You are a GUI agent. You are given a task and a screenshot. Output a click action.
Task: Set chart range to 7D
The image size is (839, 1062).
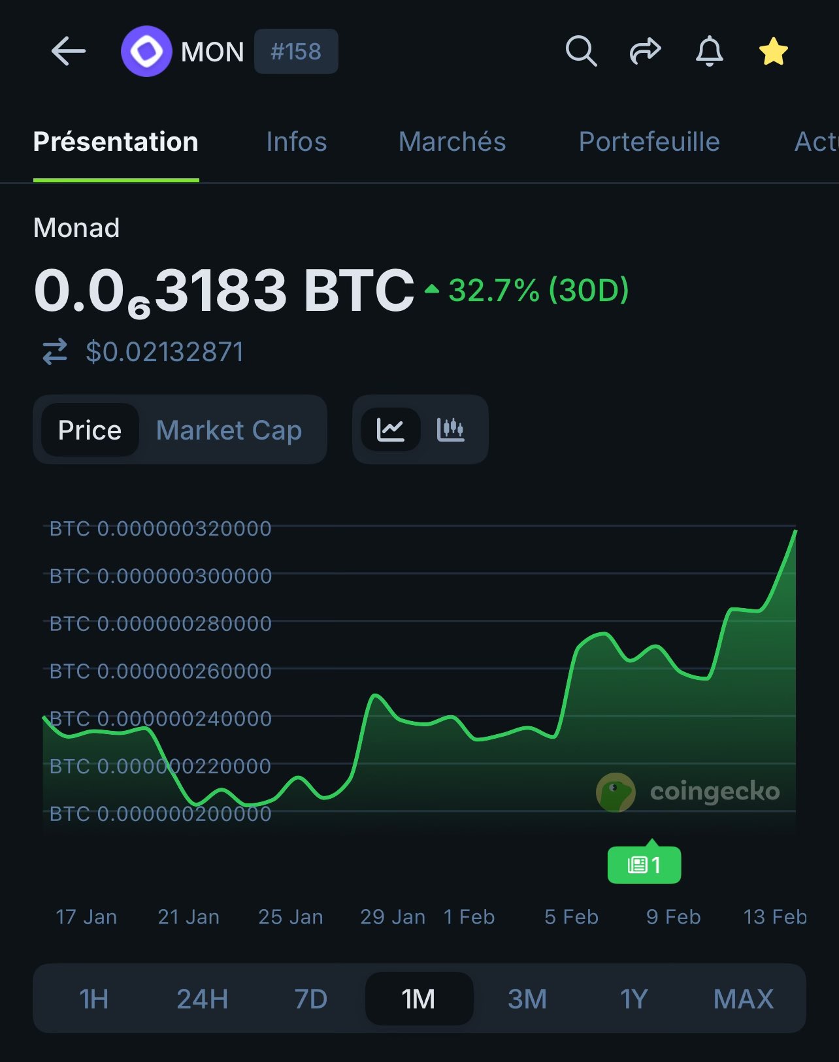tap(310, 999)
